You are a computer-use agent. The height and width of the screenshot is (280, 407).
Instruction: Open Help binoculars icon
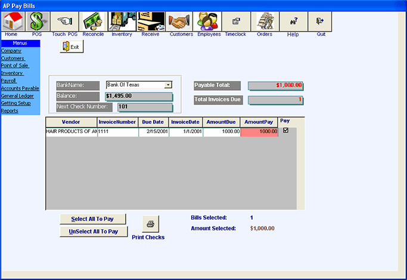pos(294,21)
